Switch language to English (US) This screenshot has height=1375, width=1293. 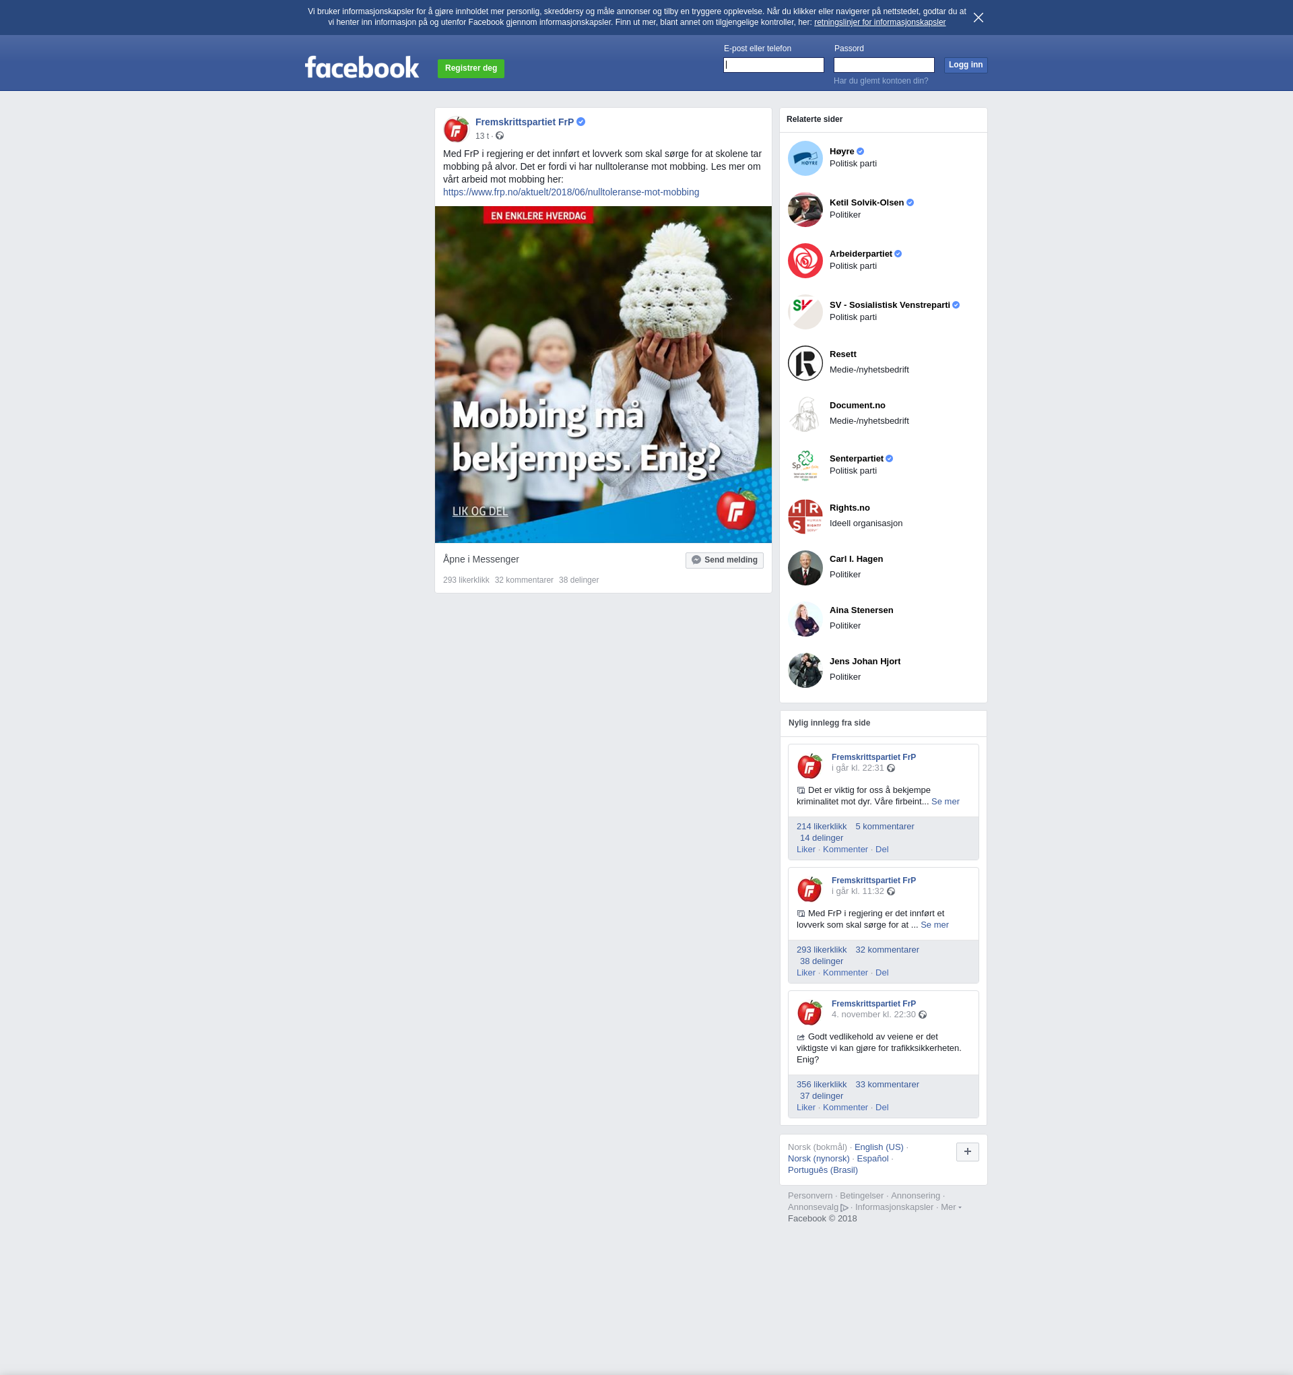coord(879,1147)
